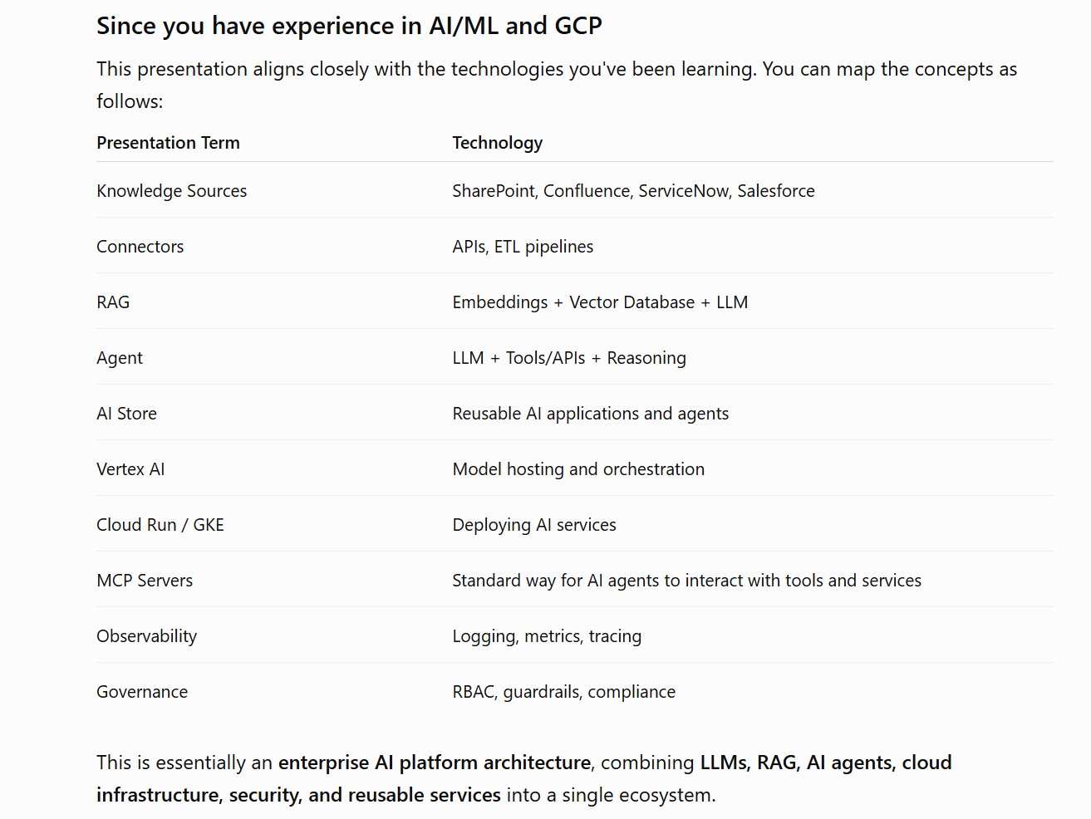This screenshot has height=819, width=1091.
Task: Click the 'Connectors' row label
Action: pos(140,247)
